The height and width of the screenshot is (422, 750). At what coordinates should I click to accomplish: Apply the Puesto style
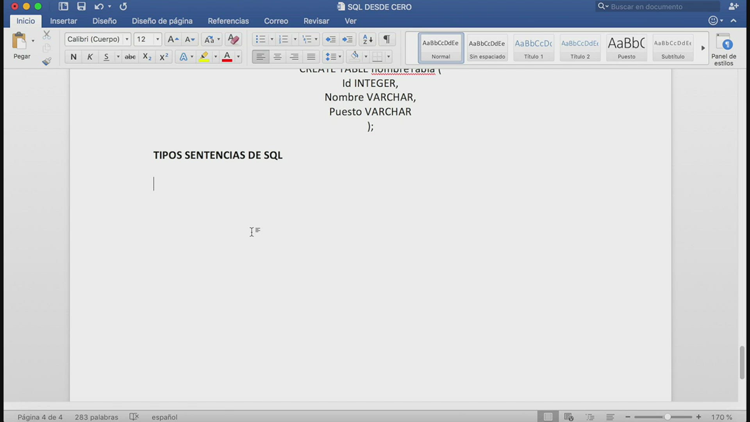pyautogui.click(x=626, y=48)
